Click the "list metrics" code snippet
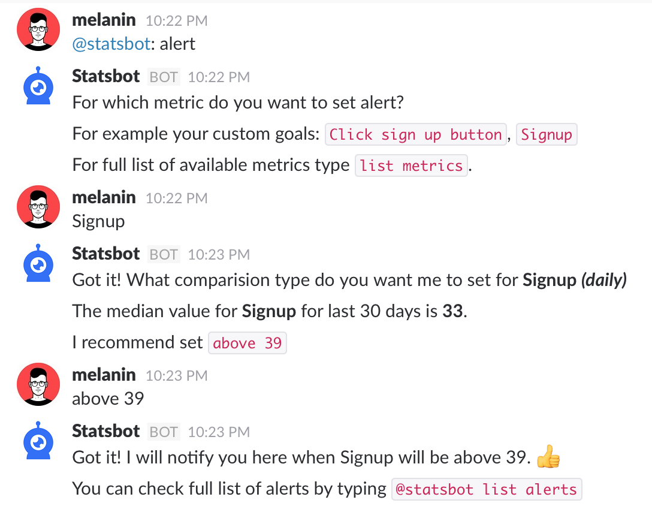This screenshot has height=512, width=652. click(411, 165)
